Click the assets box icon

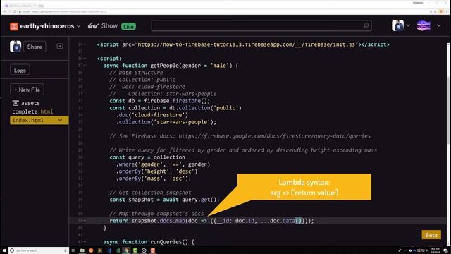point(16,103)
